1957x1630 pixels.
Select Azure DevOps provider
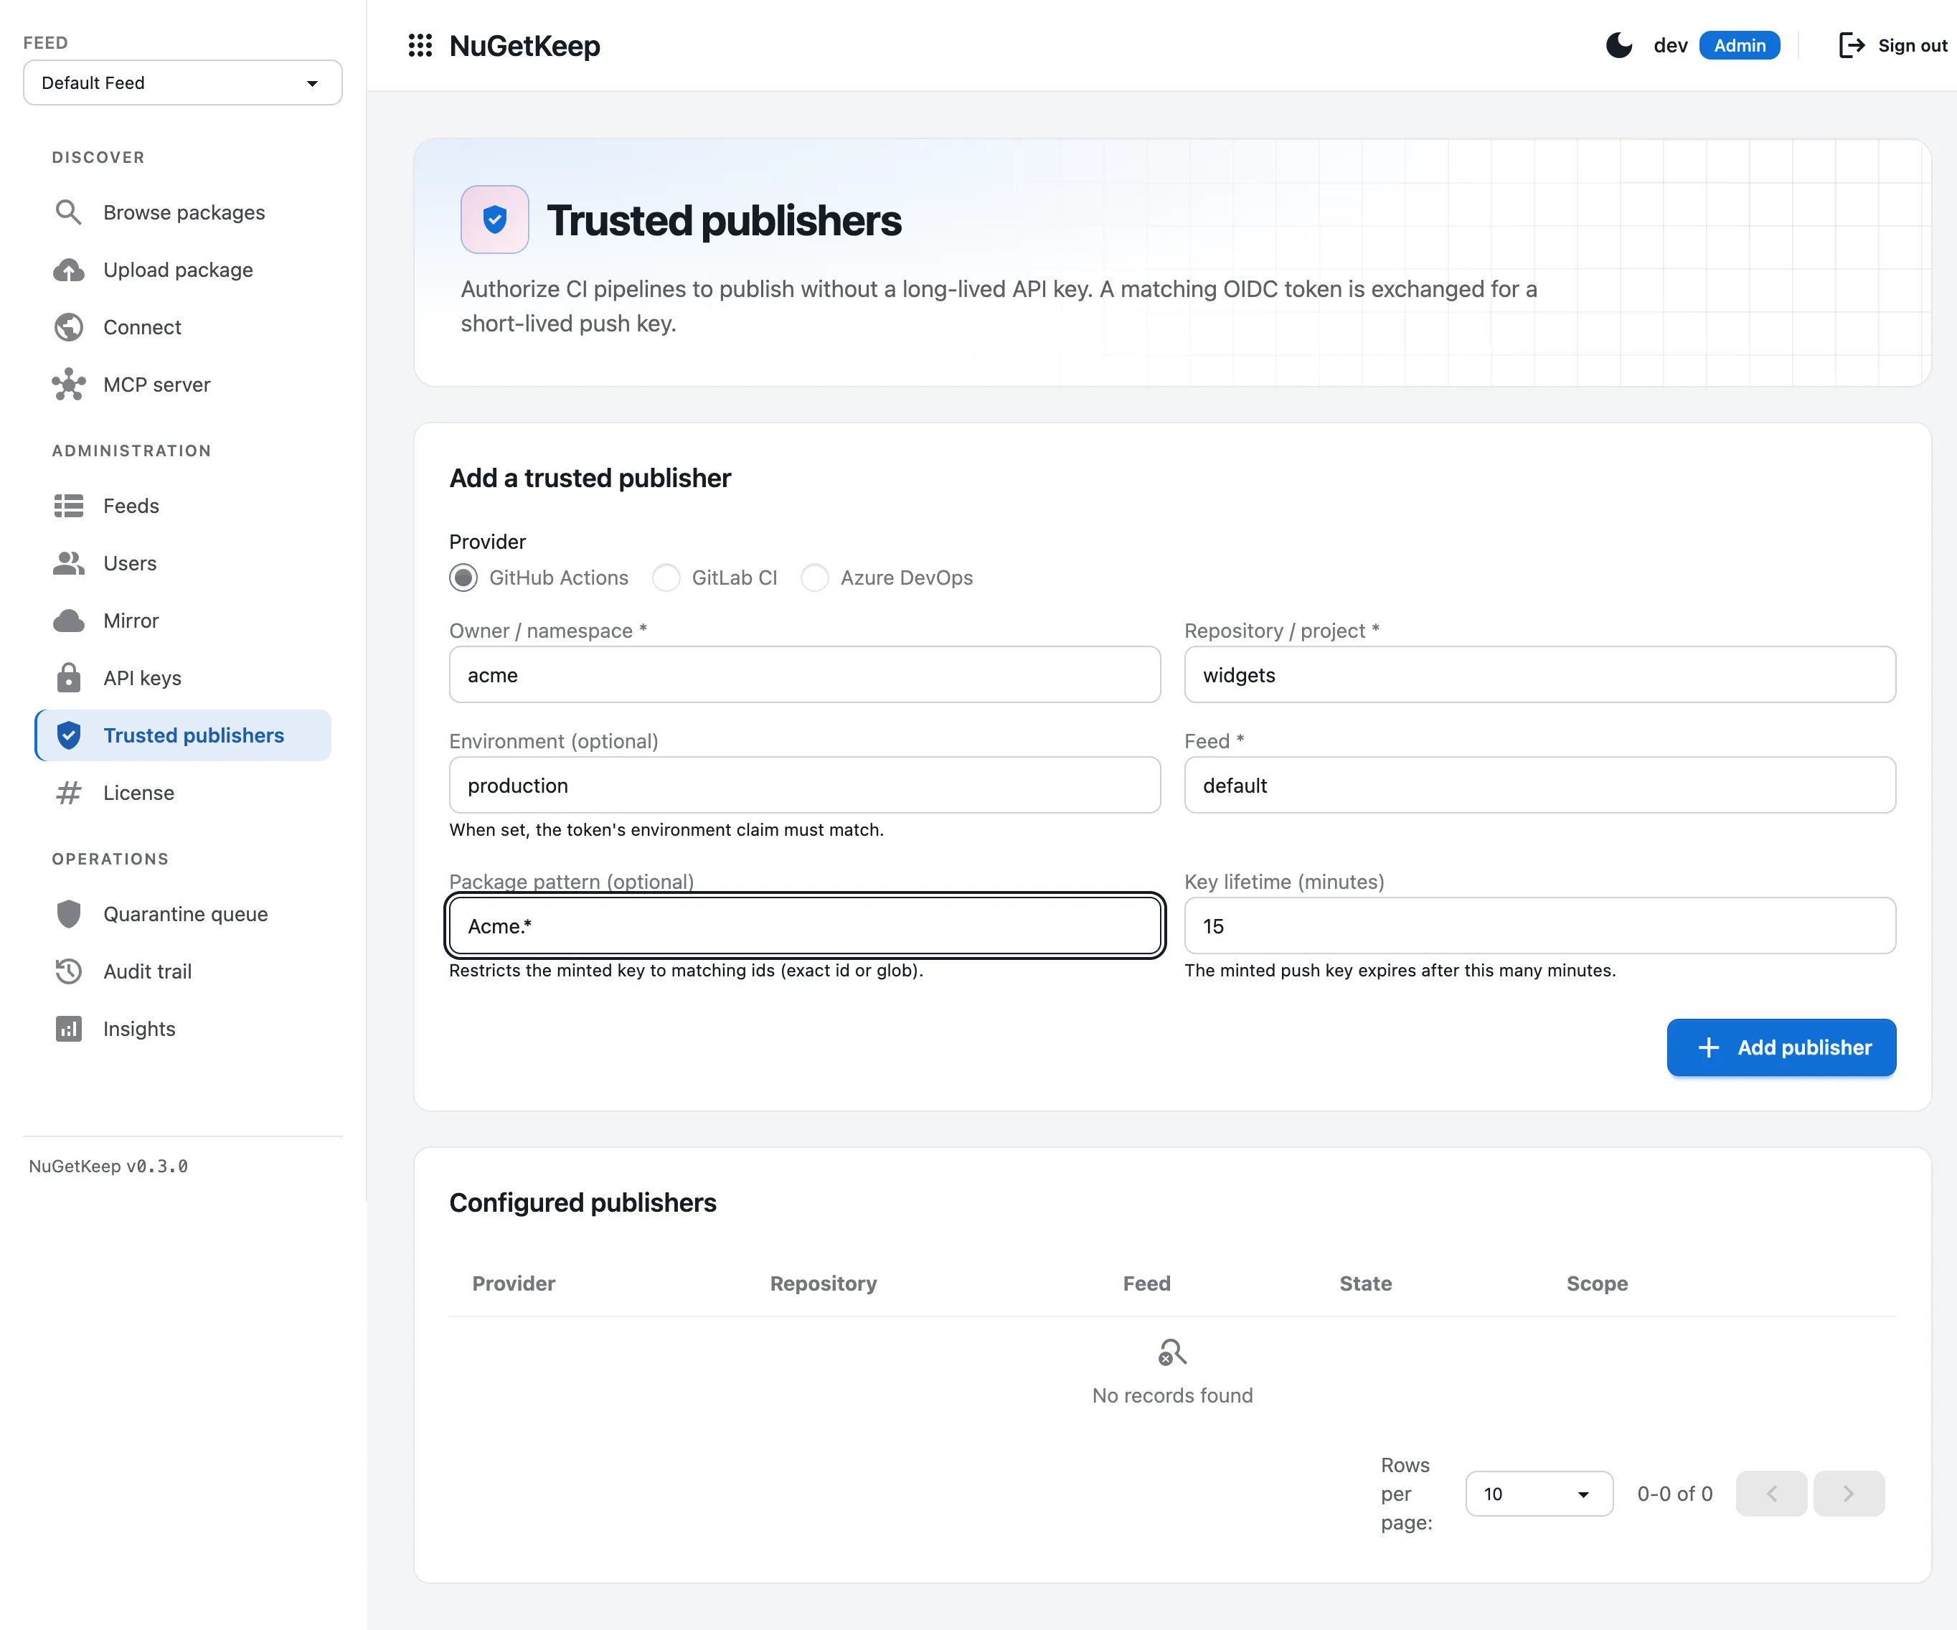point(814,578)
